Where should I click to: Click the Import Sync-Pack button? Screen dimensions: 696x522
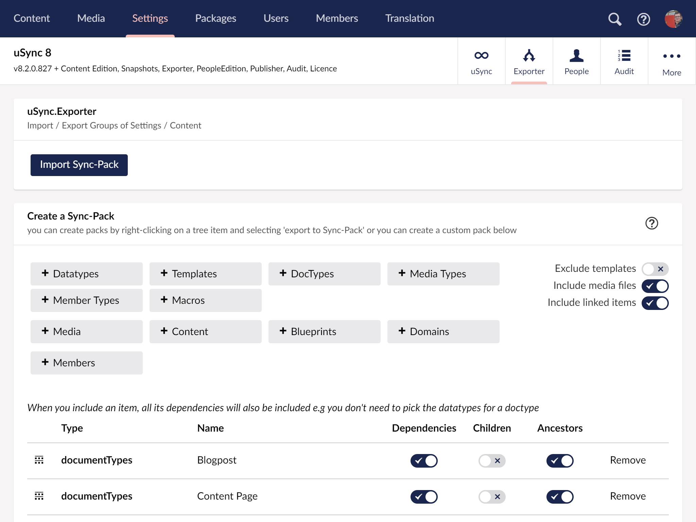(79, 165)
